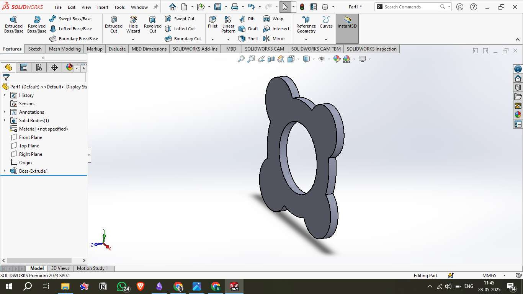
Task: Open the Hole Wizard dropdown arrow
Action: (133, 39)
